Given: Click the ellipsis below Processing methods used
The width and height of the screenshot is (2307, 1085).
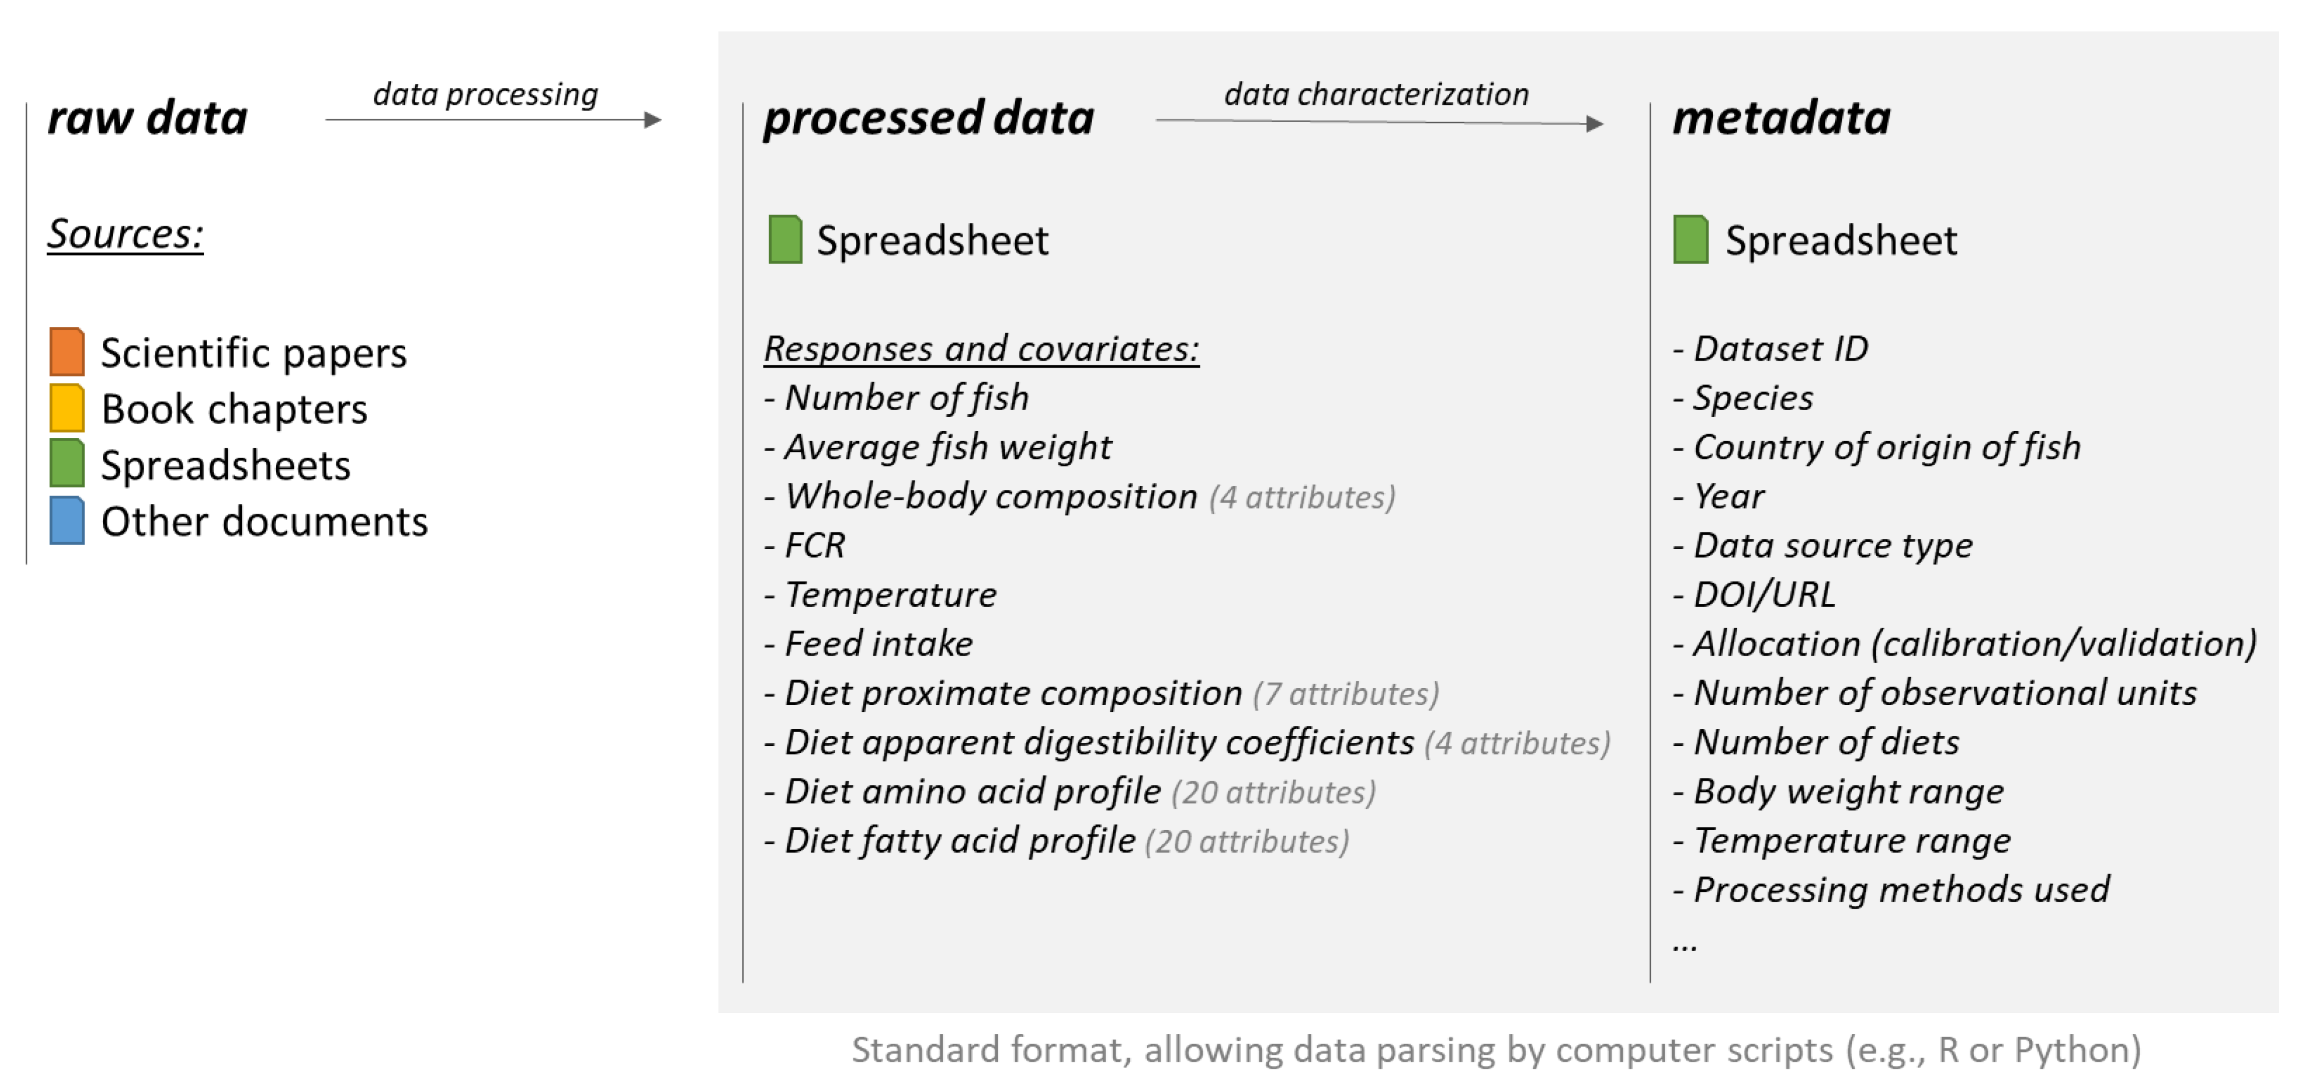Looking at the screenshot, I should 1684,944.
